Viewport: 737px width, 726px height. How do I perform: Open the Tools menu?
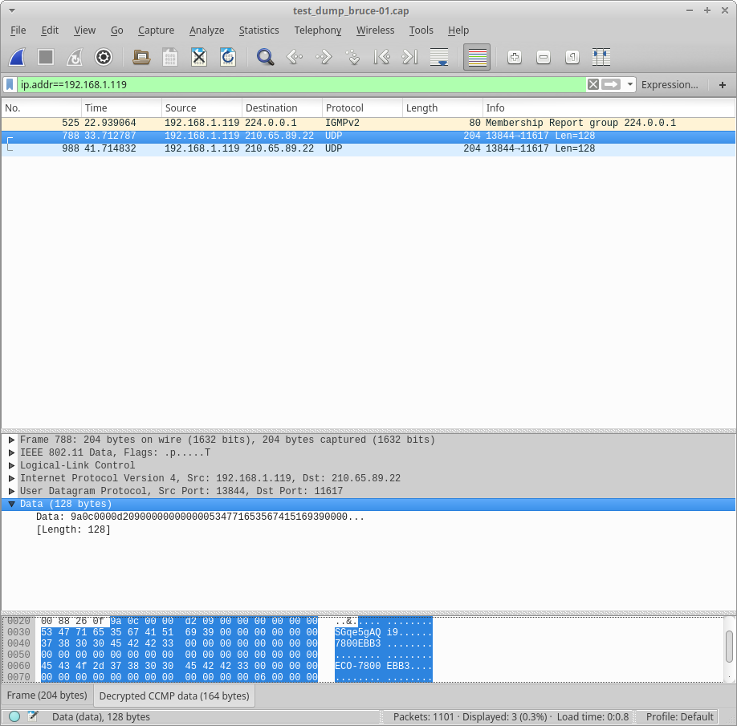click(421, 30)
